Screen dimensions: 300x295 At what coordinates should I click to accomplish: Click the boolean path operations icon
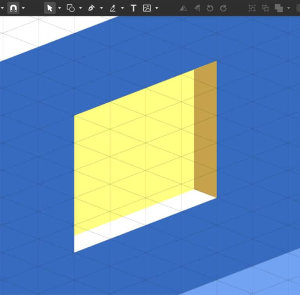coord(279,8)
